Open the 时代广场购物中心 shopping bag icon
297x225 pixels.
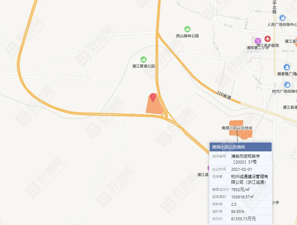pos(287,85)
